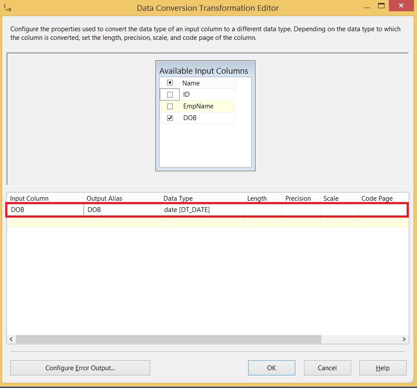Viewport: 417px width, 388px height.
Task: Click the right arrow of the horizontal scrollbar
Action: coord(404,339)
